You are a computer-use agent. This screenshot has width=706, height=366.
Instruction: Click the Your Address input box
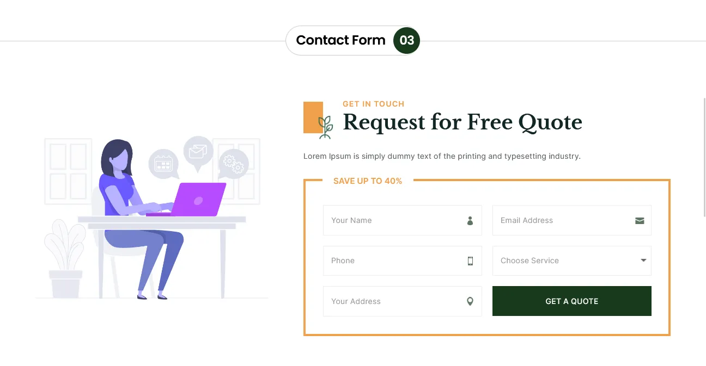click(392, 301)
